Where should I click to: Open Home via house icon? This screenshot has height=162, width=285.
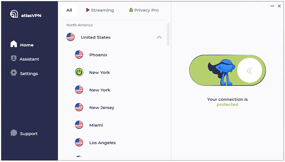14,44
